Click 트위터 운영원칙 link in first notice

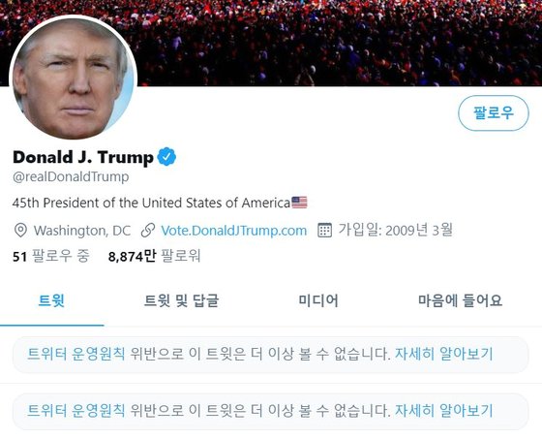point(76,354)
